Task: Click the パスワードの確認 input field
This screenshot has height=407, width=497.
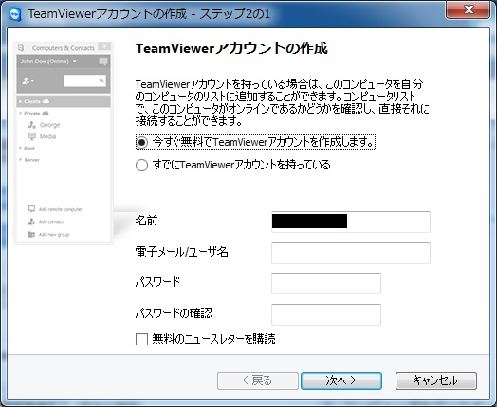Action: pyautogui.click(x=326, y=314)
